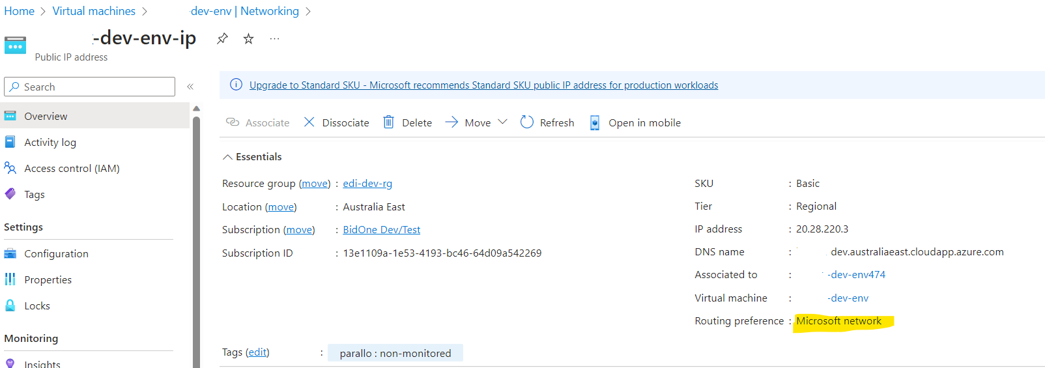Delete the public IP using trash icon

(x=388, y=122)
